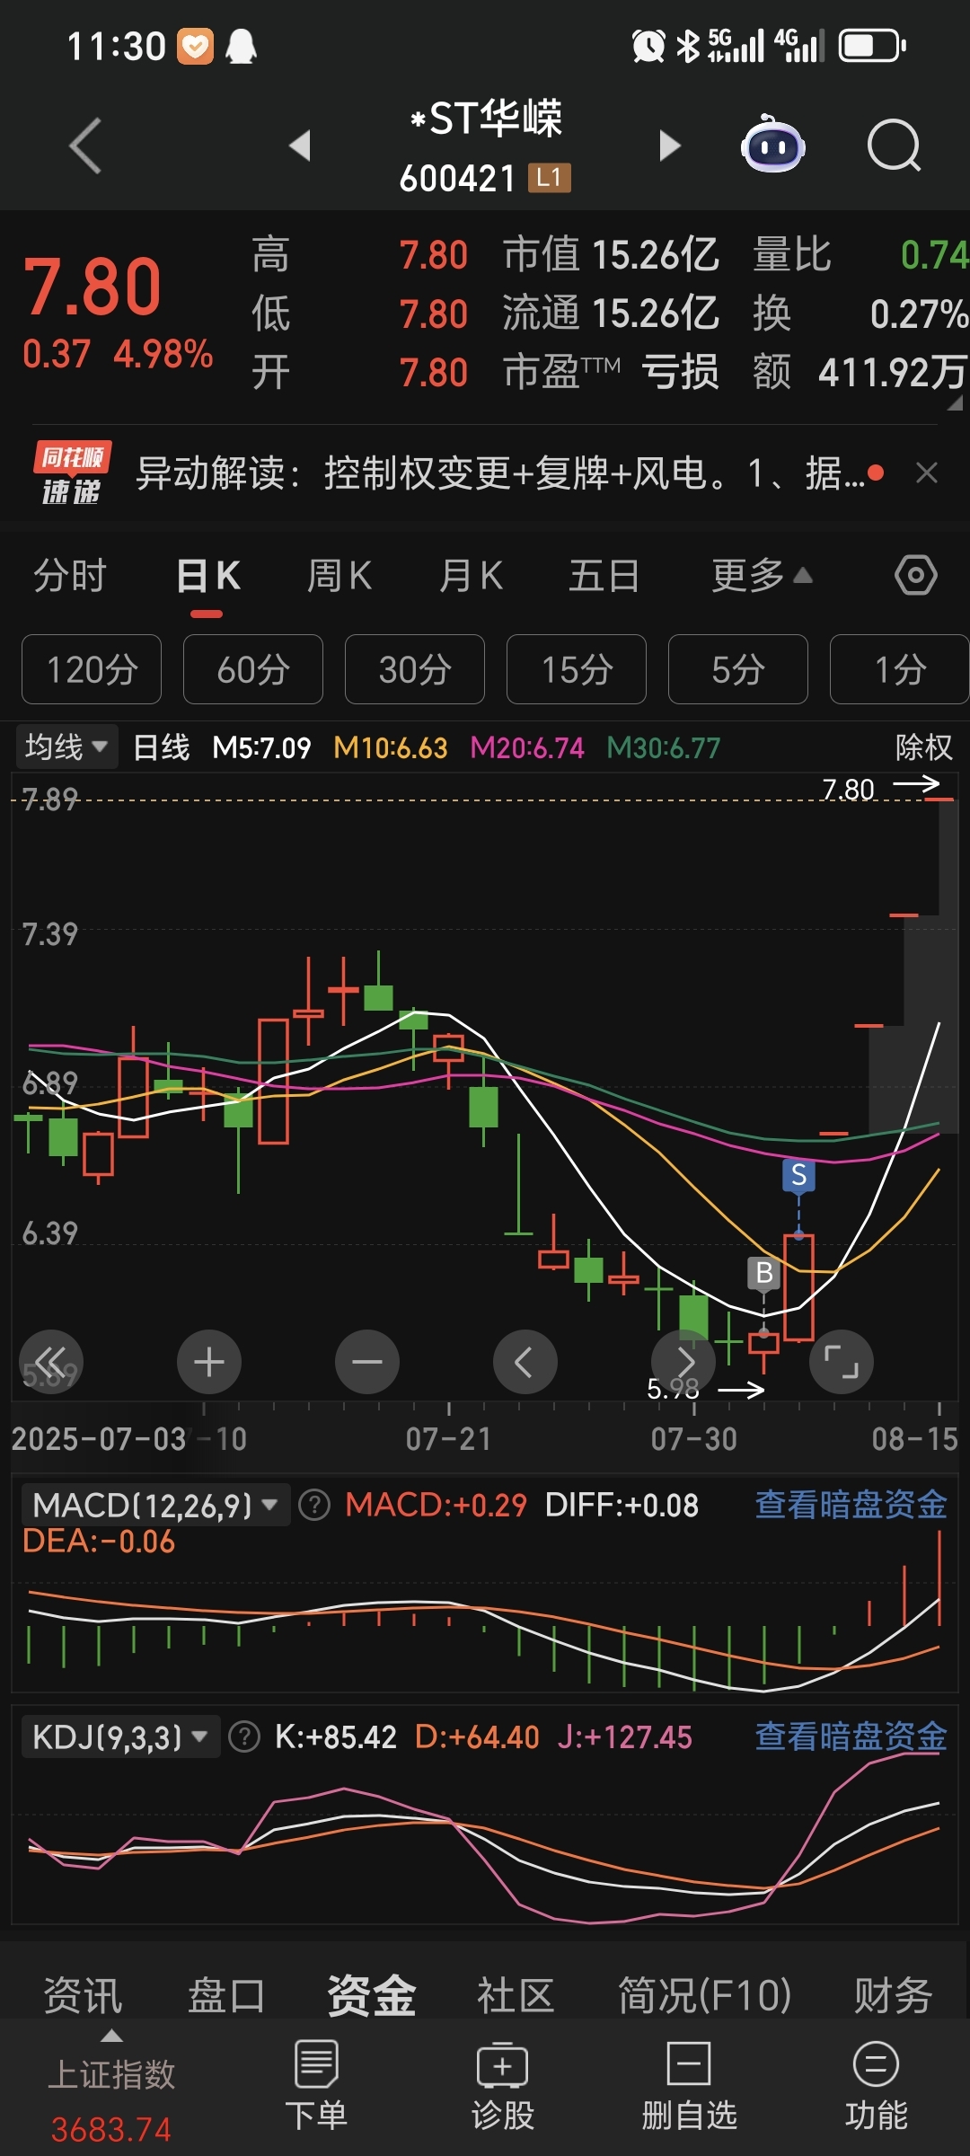
Task: Open the KDJ(9,3,3) indicator dropdown
Action: click(120, 1736)
